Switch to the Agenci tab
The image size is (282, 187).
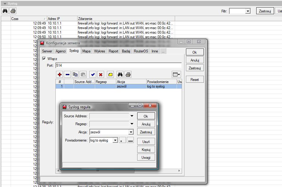pyautogui.click(x=61, y=51)
